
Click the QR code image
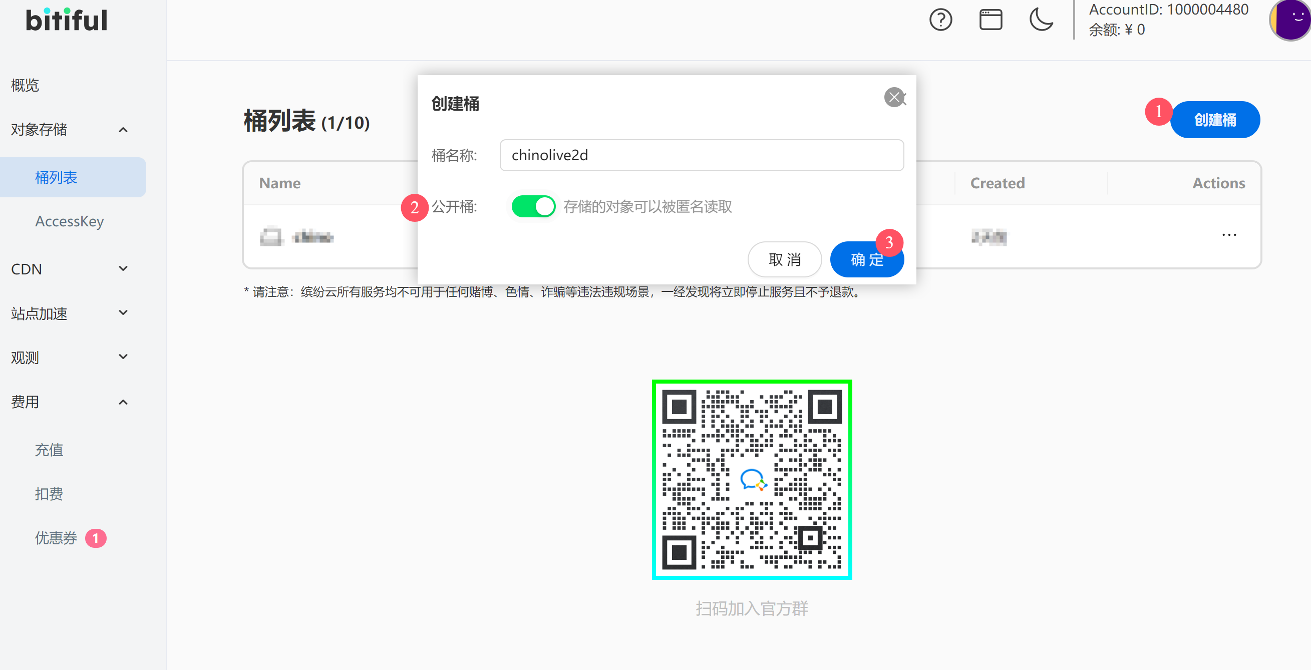click(752, 479)
